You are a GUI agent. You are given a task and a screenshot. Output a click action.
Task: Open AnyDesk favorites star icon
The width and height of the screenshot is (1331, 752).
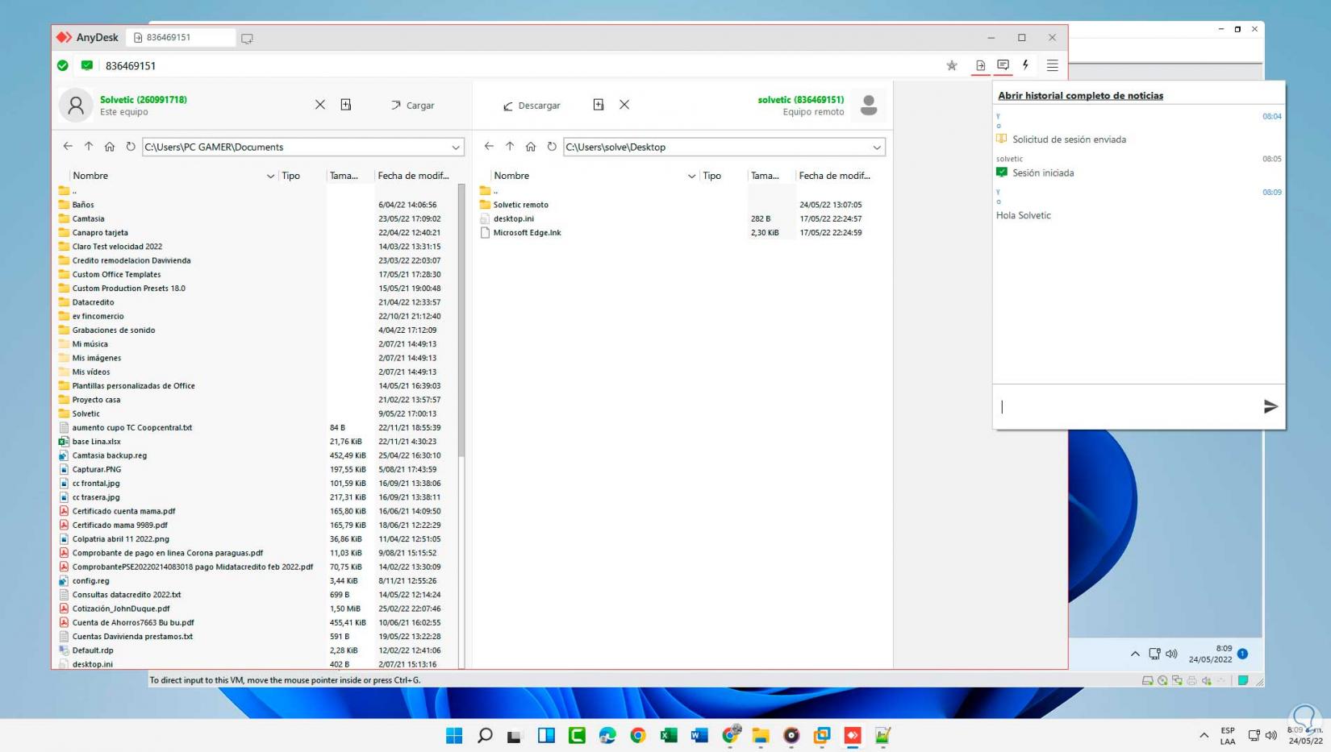tap(952, 65)
